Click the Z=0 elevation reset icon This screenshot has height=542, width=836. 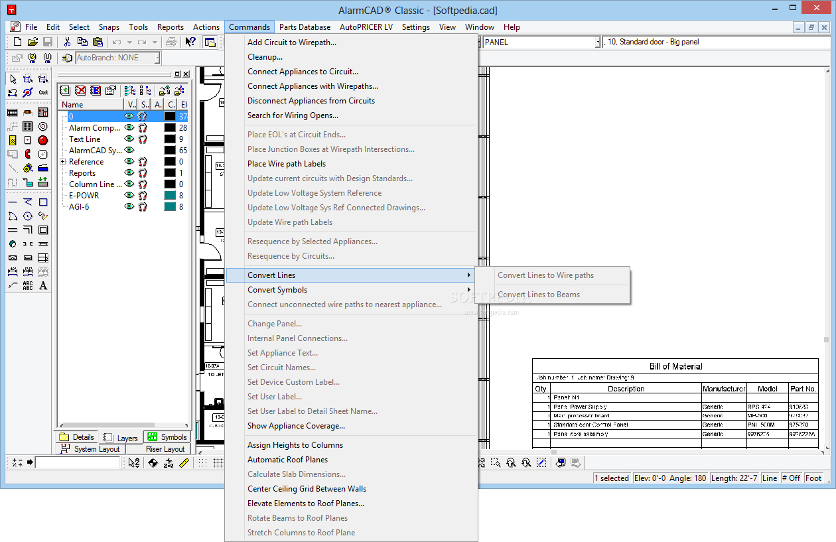pos(169,462)
